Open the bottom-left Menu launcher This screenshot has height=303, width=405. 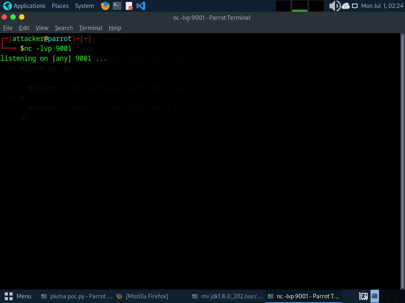click(18, 296)
